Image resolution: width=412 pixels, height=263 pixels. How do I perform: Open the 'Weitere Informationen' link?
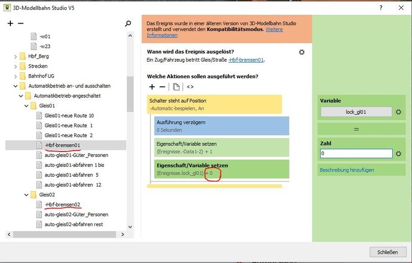[x=215, y=32]
